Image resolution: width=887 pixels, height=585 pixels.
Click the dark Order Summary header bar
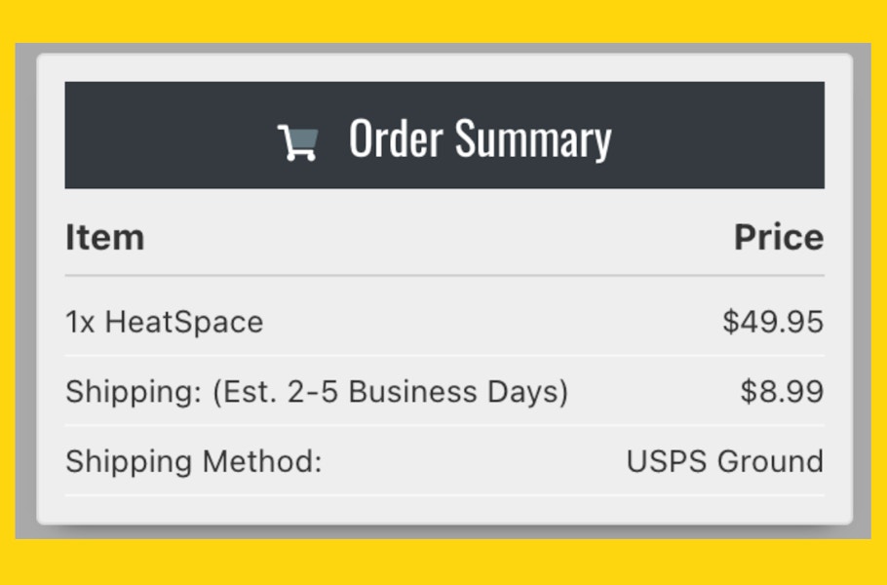point(444,136)
